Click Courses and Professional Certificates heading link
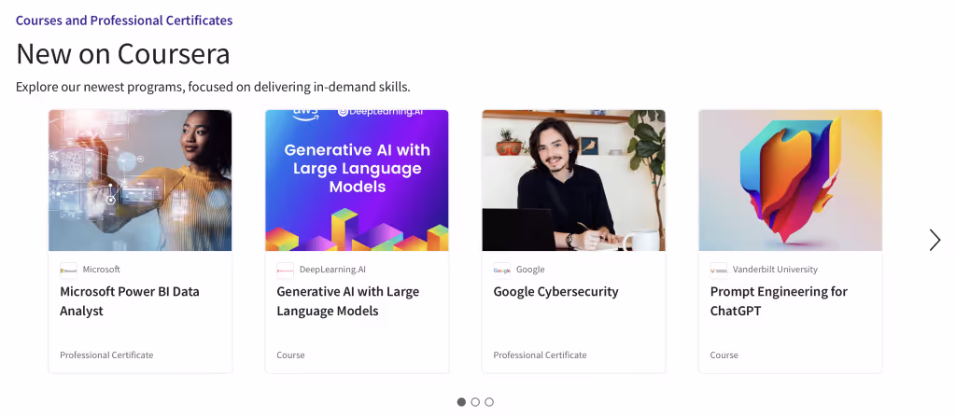This screenshot has width=956, height=417. tap(124, 21)
